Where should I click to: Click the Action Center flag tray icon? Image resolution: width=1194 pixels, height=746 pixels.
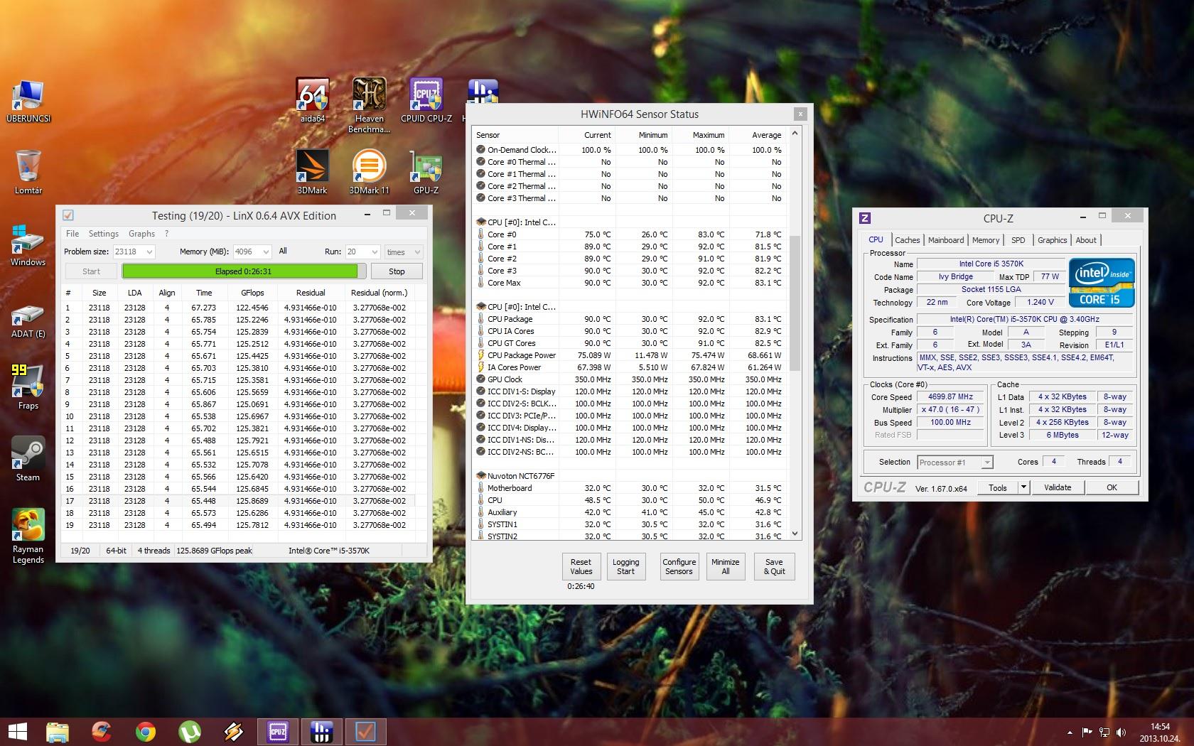coord(1087,732)
